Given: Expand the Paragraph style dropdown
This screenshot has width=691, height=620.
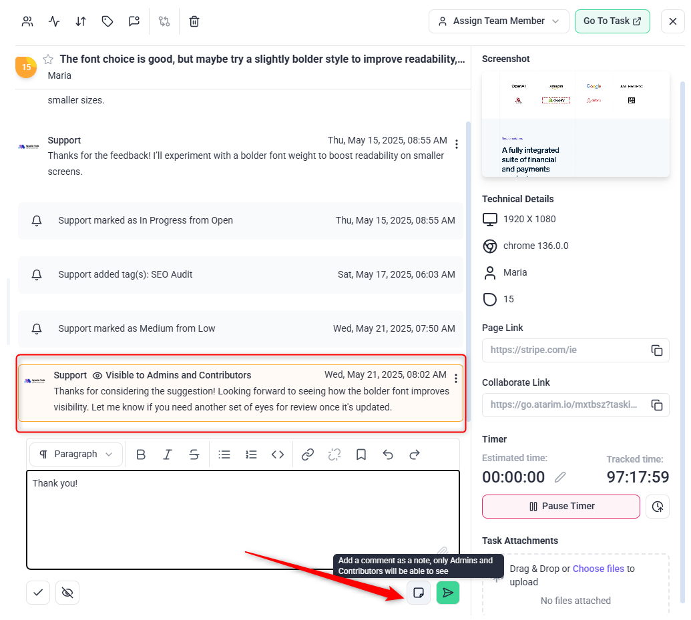Looking at the screenshot, I should point(76,454).
